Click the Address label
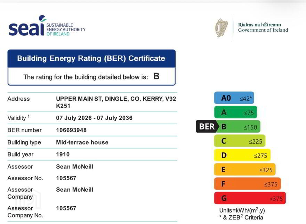Screen dimensions: 306x224 point(18,99)
